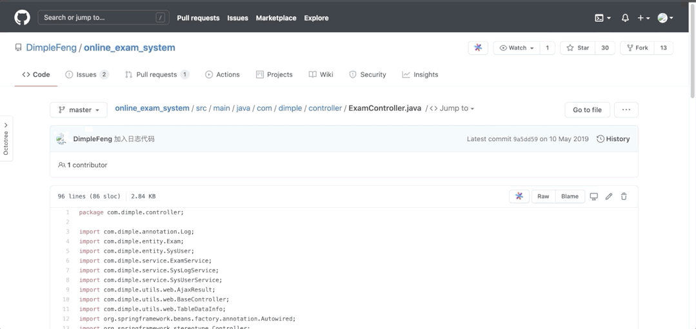Open the Watch notifications dropdown
696x329 pixels.
tap(517, 48)
